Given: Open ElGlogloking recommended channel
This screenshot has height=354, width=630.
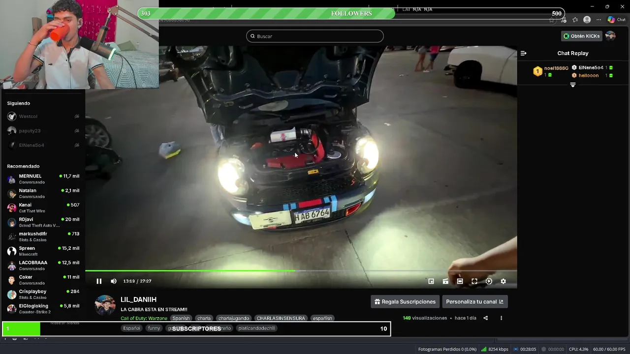Looking at the screenshot, I should [x=43, y=309].
